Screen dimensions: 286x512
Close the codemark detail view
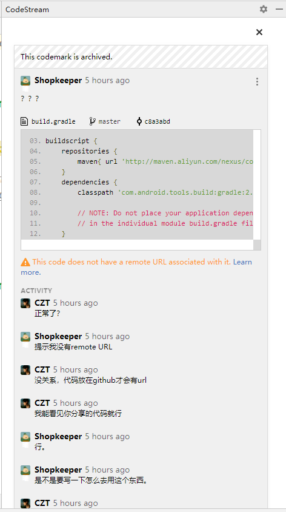click(x=259, y=32)
